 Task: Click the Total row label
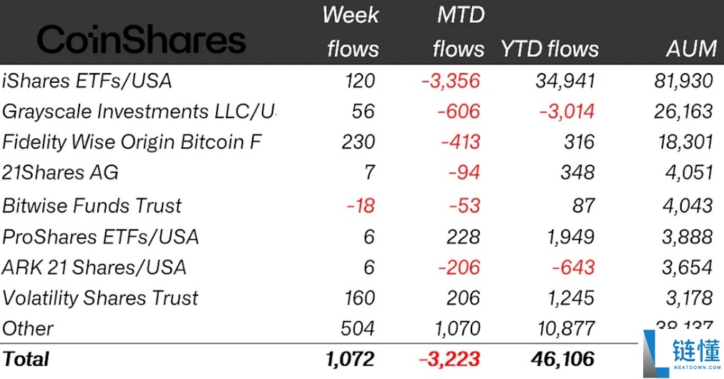pos(26,358)
